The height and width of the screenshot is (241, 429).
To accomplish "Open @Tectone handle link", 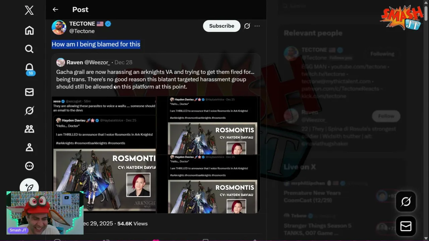I will click(82, 31).
